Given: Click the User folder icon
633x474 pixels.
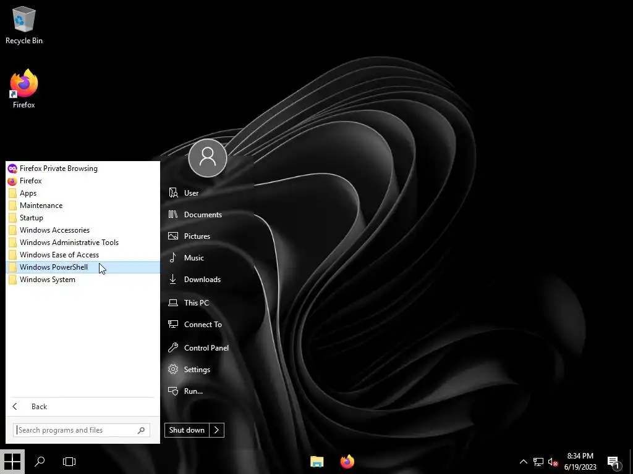Looking at the screenshot, I should pyautogui.click(x=173, y=193).
